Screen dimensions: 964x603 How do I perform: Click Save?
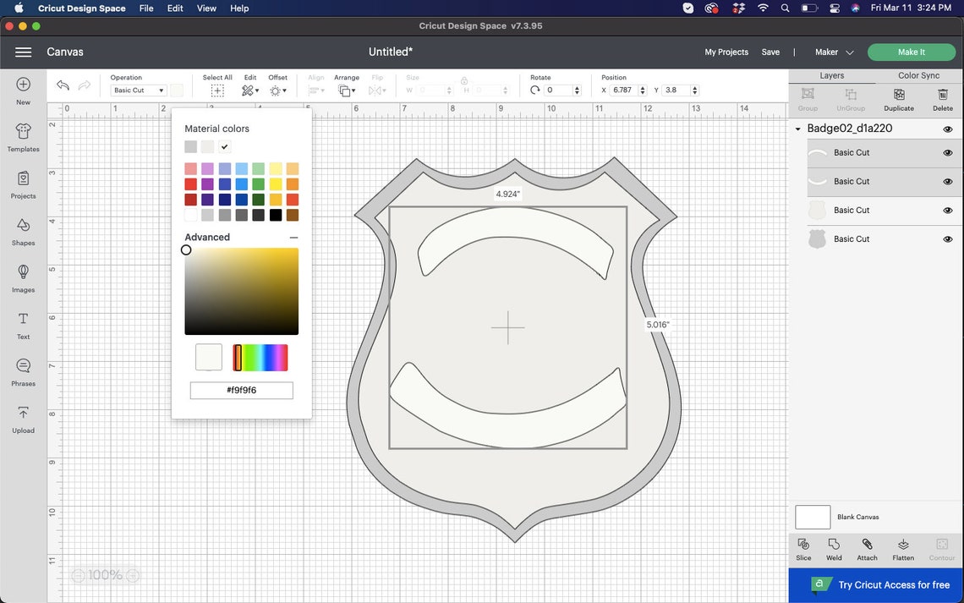pyautogui.click(x=770, y=52)
